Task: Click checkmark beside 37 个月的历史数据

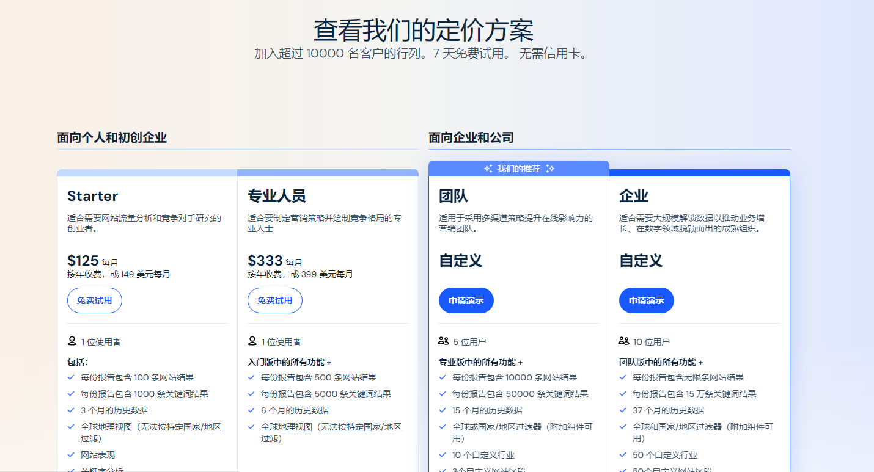Action: click(x=623, y=410)
